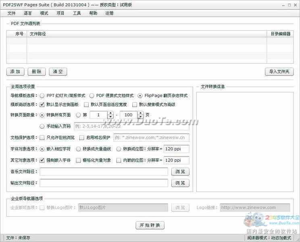Click embedded bitmap resolution 120 ppi field
Viewport: 300px width, 242px height.
(176, 160)
